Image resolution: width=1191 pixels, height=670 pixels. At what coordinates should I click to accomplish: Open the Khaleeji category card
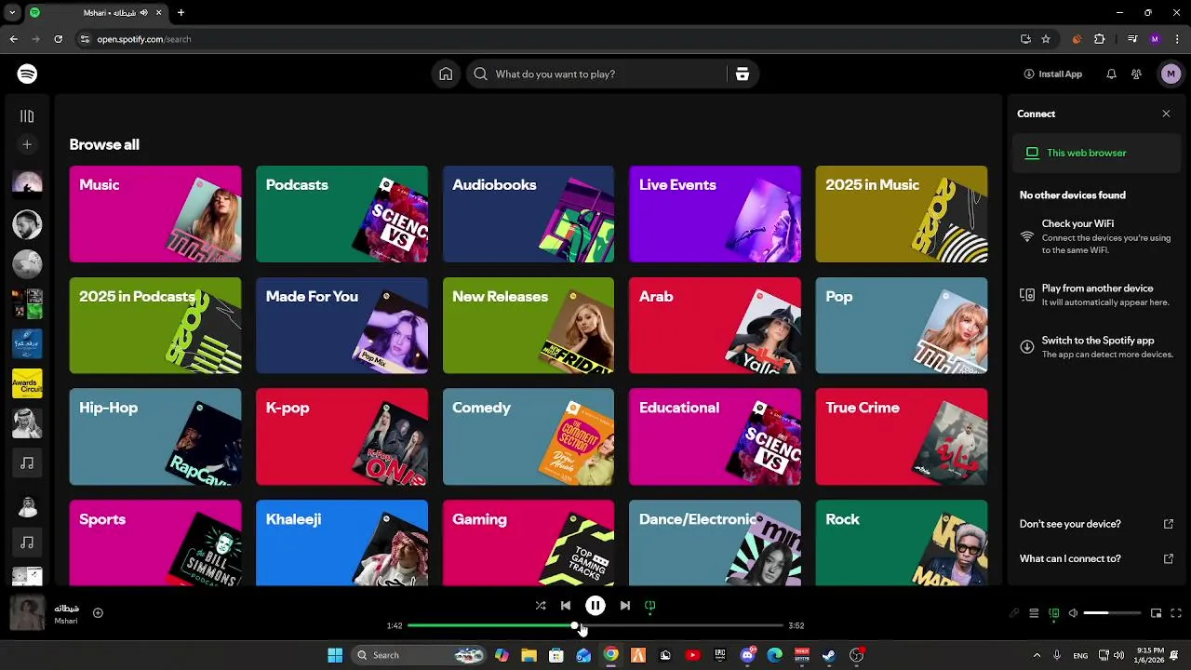(341, 543)
